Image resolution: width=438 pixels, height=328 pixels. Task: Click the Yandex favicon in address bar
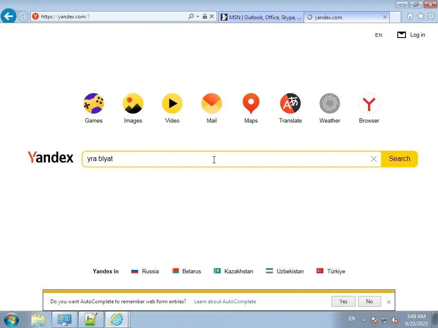click(x=36, y=17)
